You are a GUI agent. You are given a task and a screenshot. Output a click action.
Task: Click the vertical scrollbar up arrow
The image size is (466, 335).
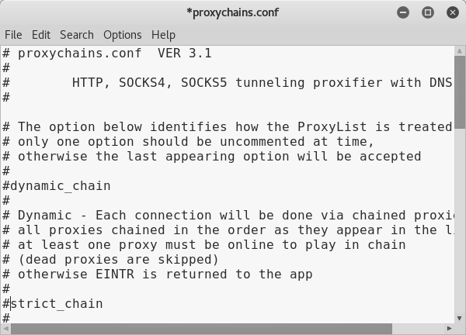pos(460,51)
